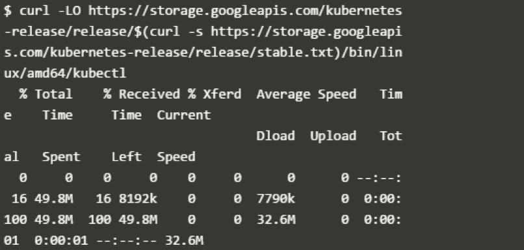Click the 'Dload' column label
The image size is (524, 250).
(276, 136)
